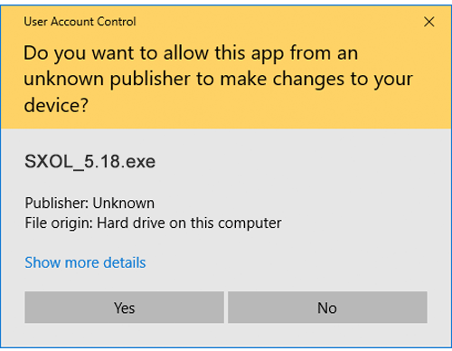This screenshot has width=452, height=351.
Task: Choose No to block the app
Action: point(327,308)
